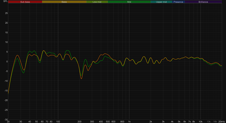Click the 600 Hz frequency axis label
Image resolution: width=226 pixels, height=123 pixels.
pyautogui.click(x=113, y=122)
